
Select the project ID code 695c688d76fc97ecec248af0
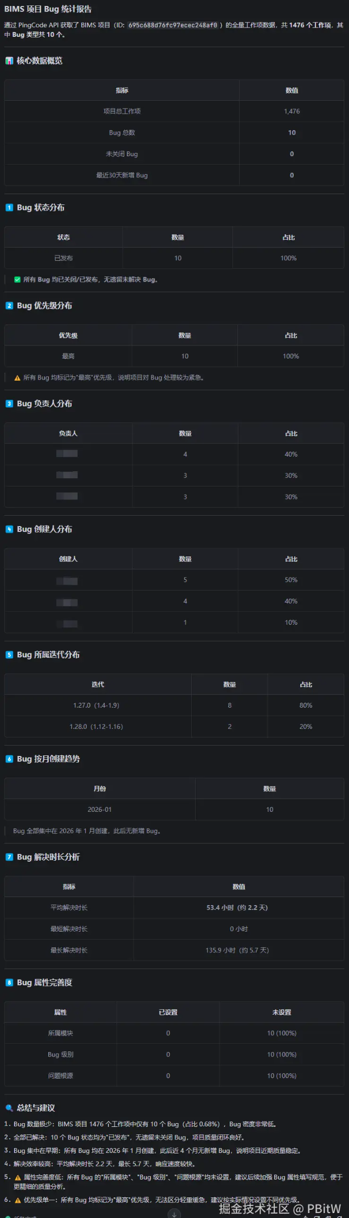coord(172,25)
